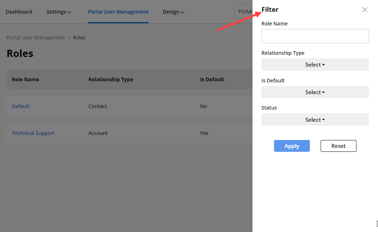Screen dimensions: 378x232
Task: Open the Portal selector in the top bar
Action: coord(244,11)
